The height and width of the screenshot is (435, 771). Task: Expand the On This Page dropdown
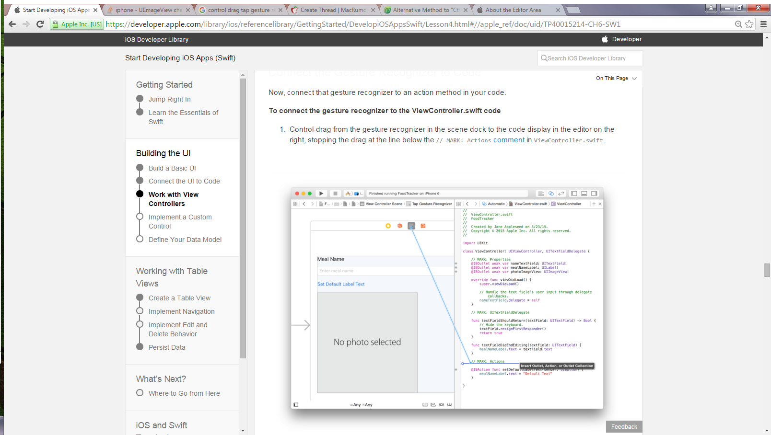pos(616,78)
